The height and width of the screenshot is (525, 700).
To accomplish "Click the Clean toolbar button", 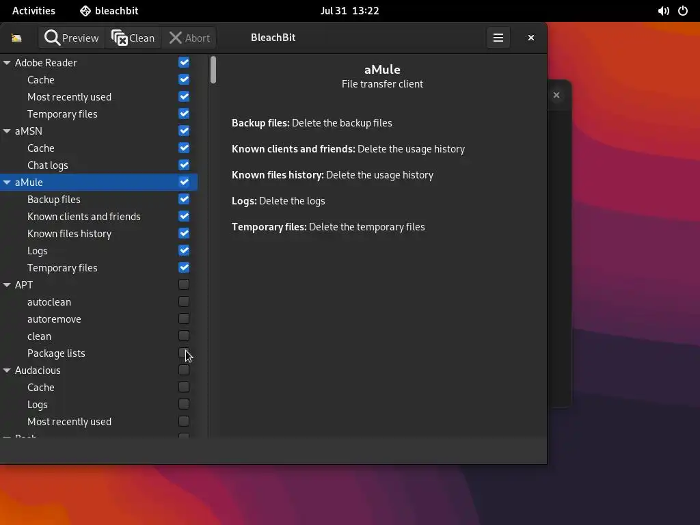I will (x=133, y=38).
